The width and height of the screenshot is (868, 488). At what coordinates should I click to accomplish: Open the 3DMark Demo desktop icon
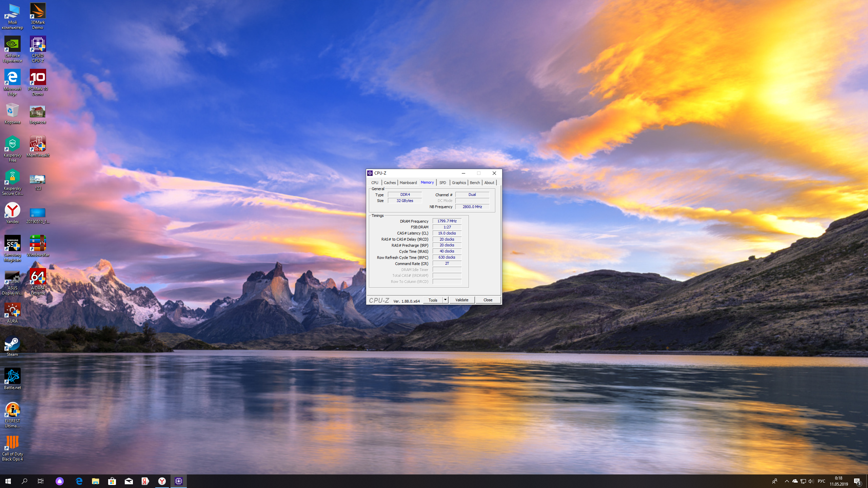[x=38, y=16]
